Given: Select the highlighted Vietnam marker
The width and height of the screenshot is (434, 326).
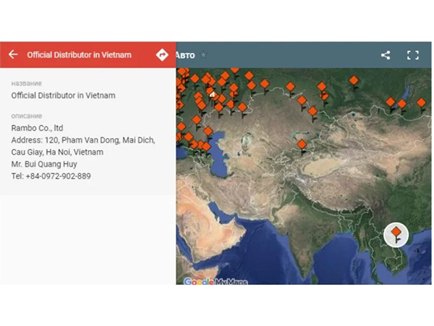Looking at the screenshot, I should pos(396,234).
